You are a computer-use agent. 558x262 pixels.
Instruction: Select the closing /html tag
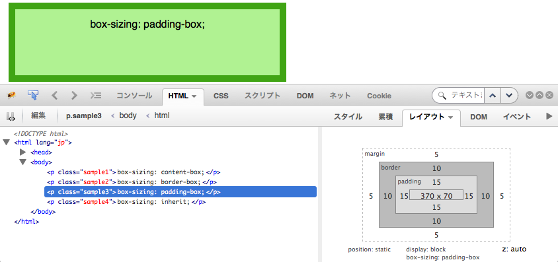click(26, 222)
